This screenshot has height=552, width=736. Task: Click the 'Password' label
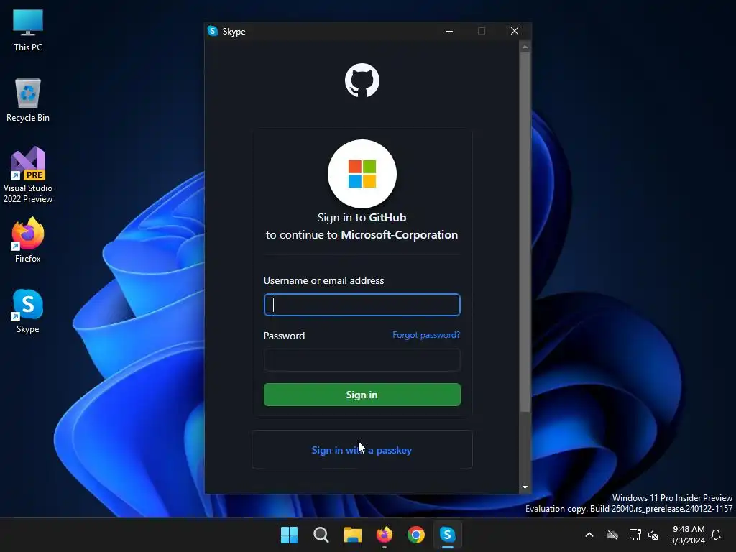[x=284, y=336]
